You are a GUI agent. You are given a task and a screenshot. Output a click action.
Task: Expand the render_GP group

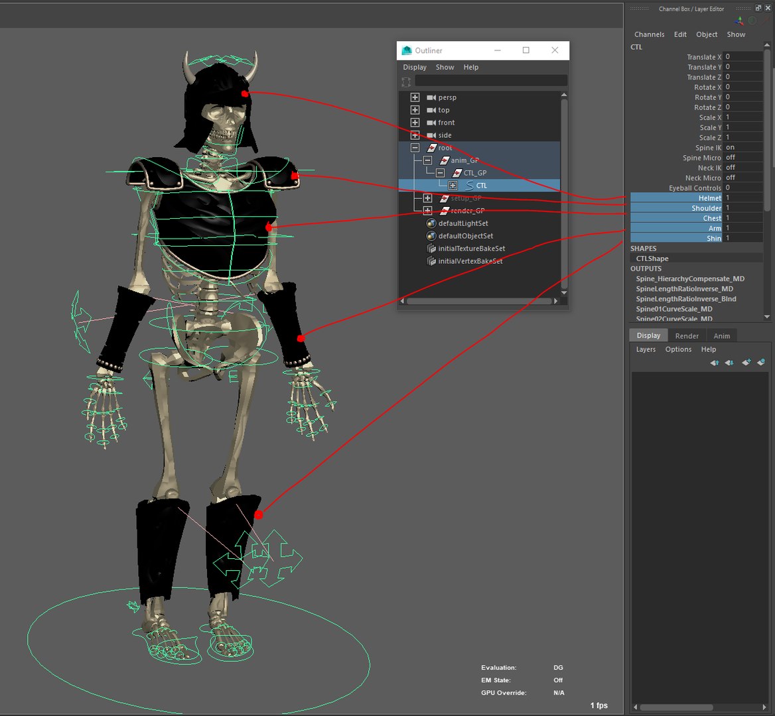(427, 211)
